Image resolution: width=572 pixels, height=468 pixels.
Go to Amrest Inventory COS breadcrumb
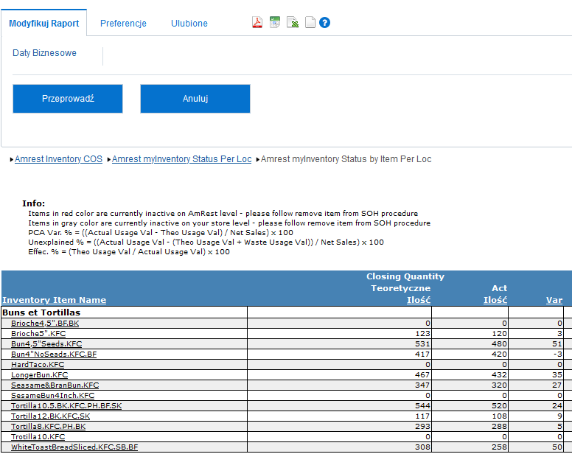coord(58,159)
